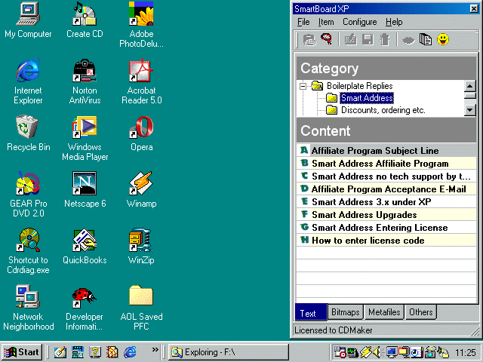The image size is (483, 362).
Task: Click the system tray clock showing 11:25
Action: (x=466, y=352)
